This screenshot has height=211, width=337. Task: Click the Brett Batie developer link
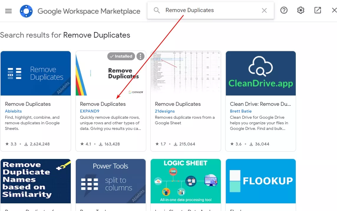[241, 111]
